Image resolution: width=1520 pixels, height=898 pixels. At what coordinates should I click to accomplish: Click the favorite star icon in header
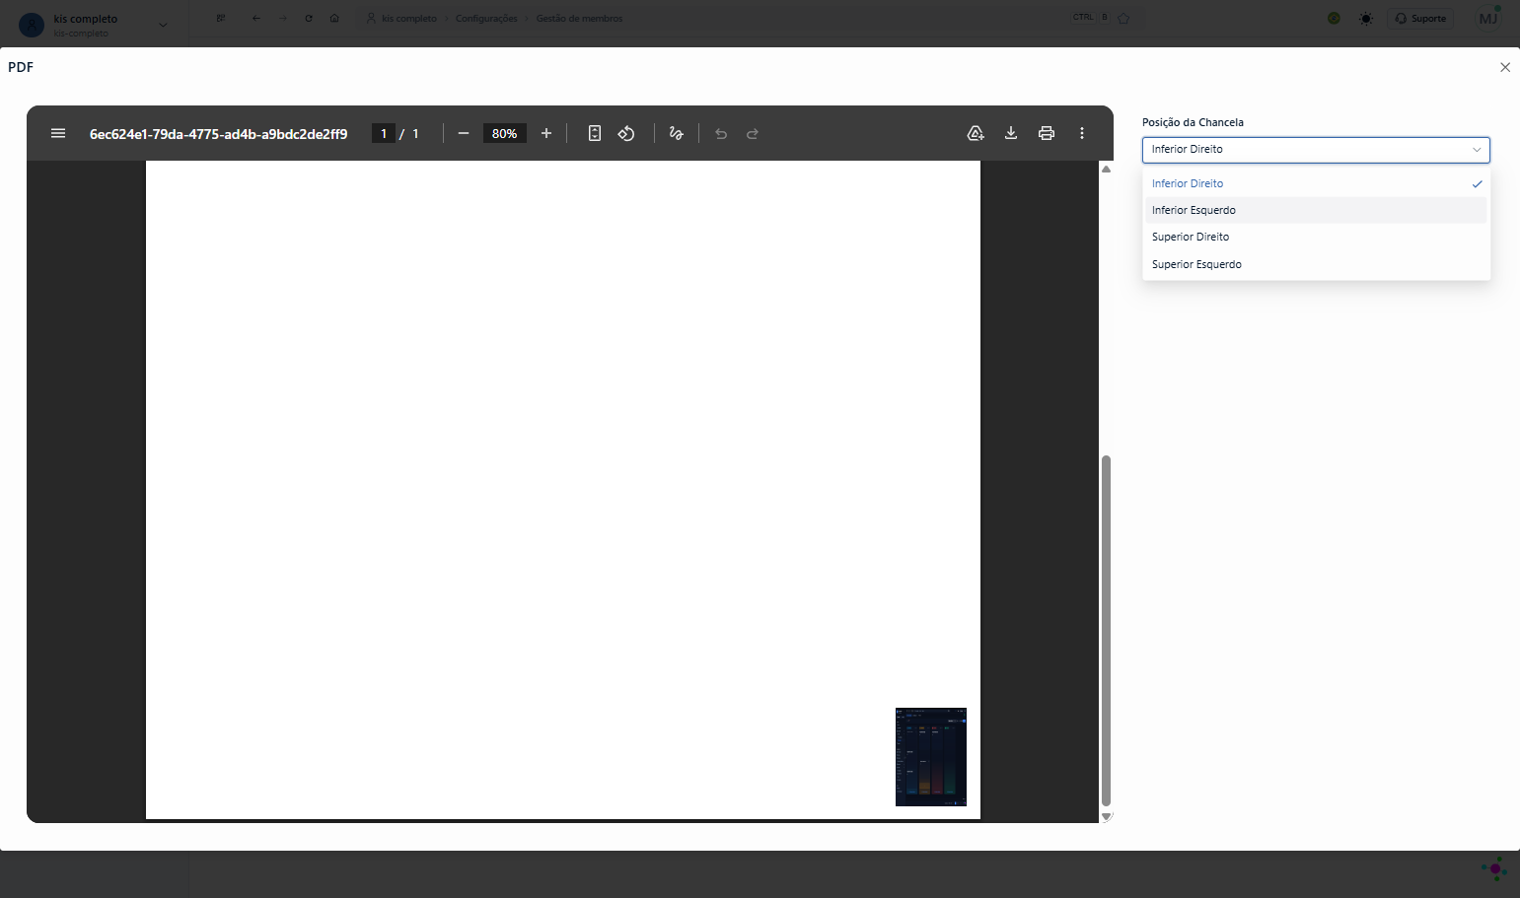tap(1122, 19)
